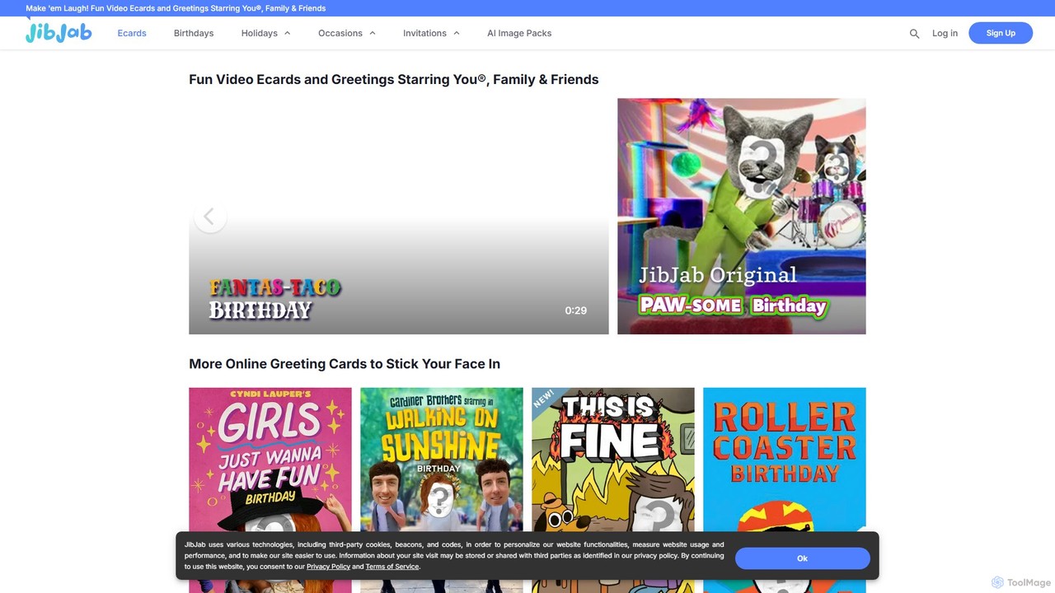1055x593 pixels.
Task: Click the 'Fun Video Ecards and Greetings' heading
Action: click(x=394, y=80)
